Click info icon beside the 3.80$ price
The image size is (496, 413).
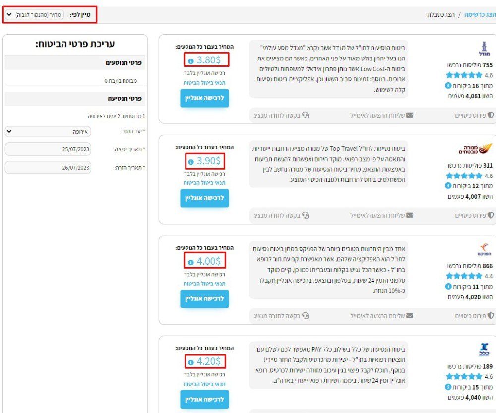tap(191, 61)
